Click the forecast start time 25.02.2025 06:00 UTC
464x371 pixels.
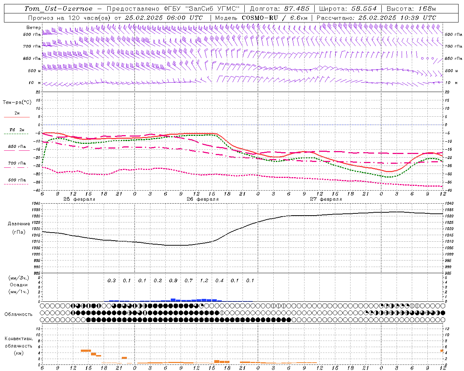(x=163, y=18)
